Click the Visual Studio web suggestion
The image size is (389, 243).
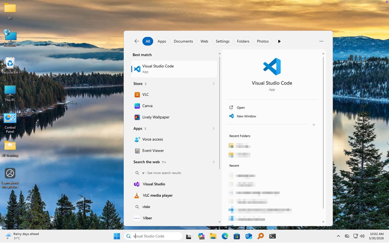154,184
